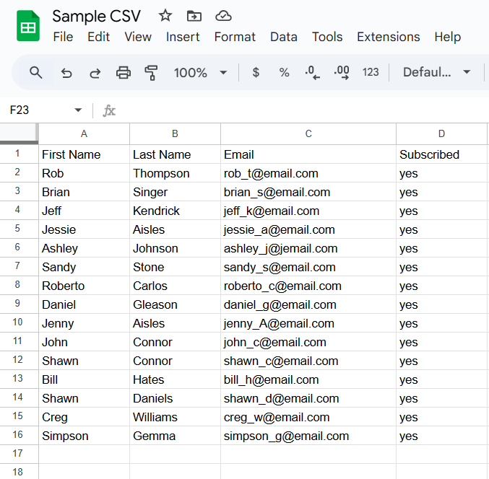Print the spreadsheet
The image size is (489, 479).
point(124,72)
